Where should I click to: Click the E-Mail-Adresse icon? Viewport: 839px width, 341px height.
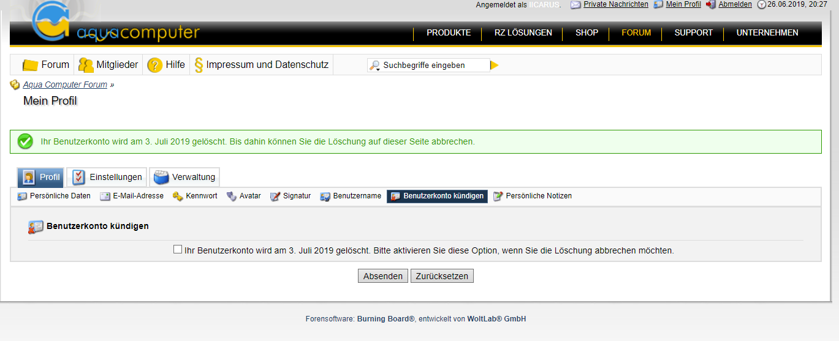(105, 197)
